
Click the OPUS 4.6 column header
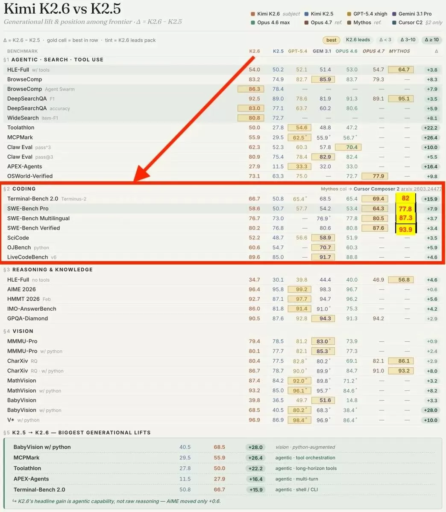[346, 51]
